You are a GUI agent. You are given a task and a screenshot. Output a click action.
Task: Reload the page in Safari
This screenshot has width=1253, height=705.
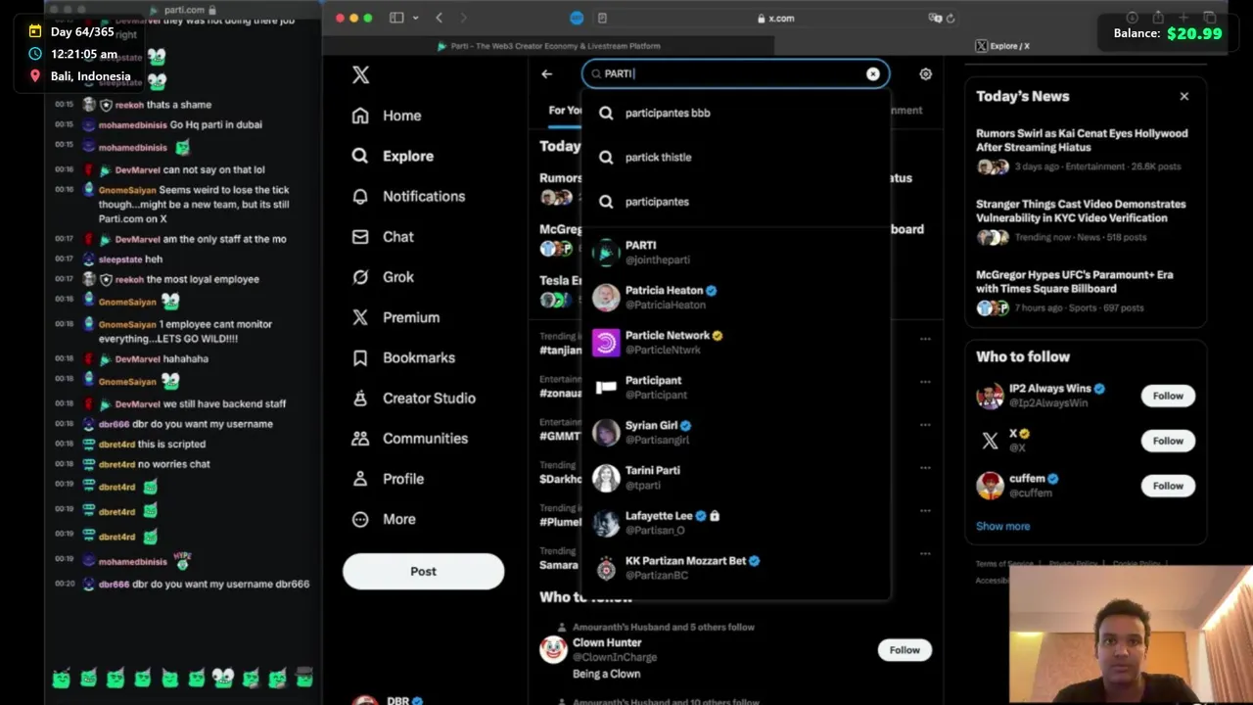click(951, 18)
